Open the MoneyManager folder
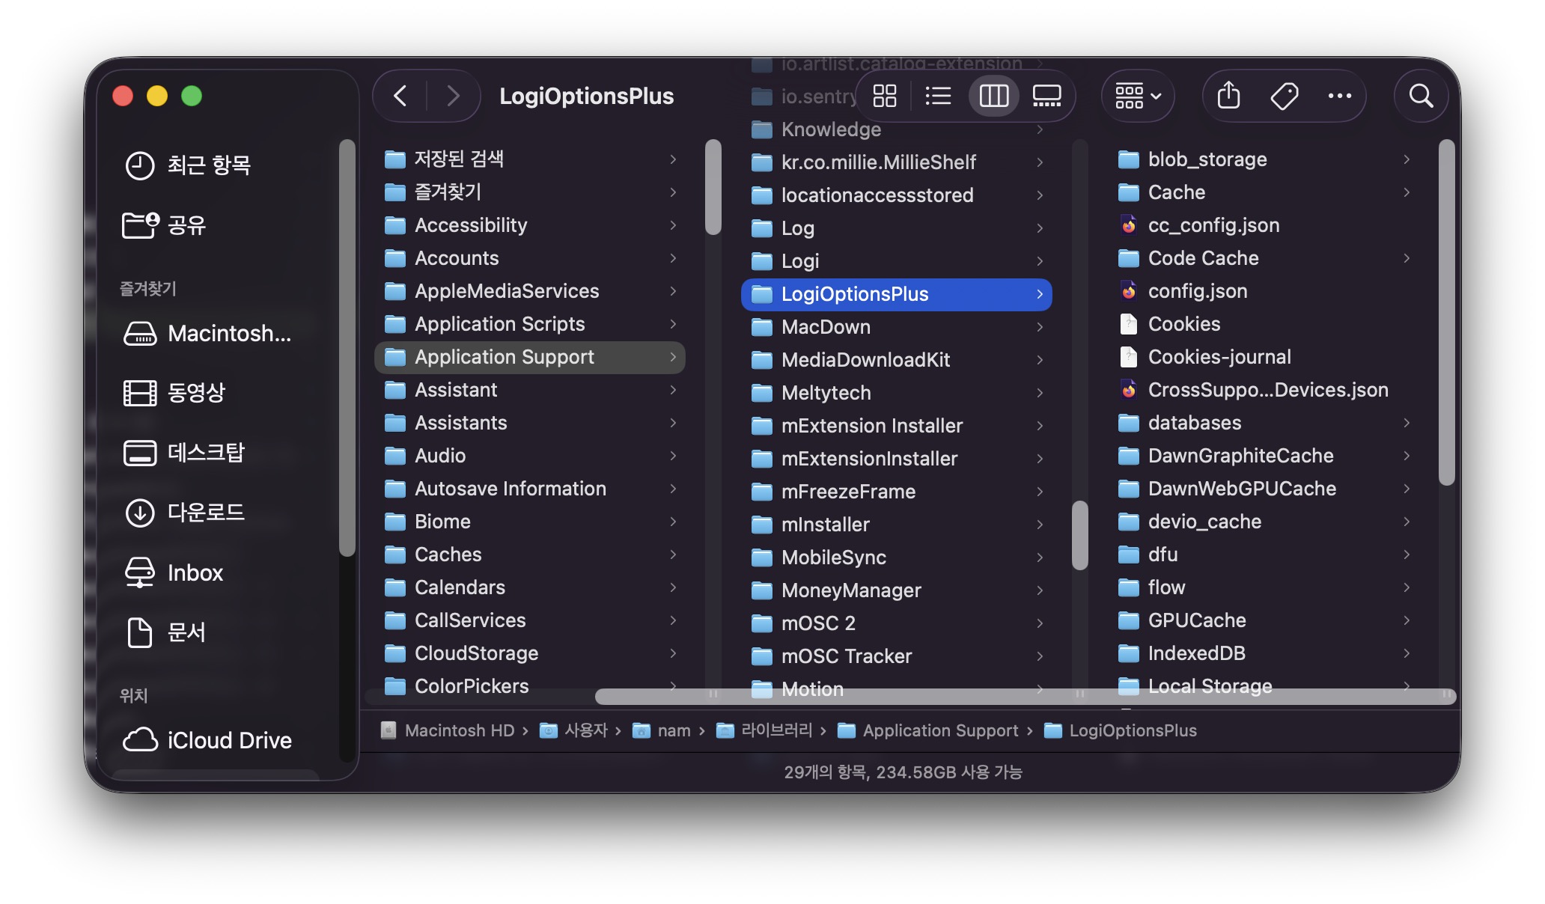Viewport: 1545px width, 904px height. (850, 590)
